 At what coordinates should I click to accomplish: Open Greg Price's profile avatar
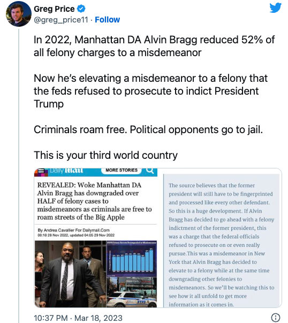pyautogui.click(x=19, y=14)
